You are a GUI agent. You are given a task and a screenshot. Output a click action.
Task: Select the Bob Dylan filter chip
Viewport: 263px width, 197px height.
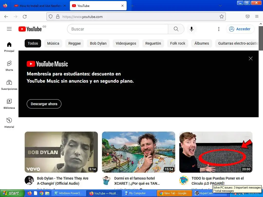point(98,43)
